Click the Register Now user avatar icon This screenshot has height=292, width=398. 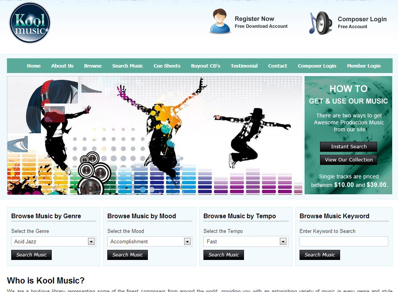tap(220, 21)
